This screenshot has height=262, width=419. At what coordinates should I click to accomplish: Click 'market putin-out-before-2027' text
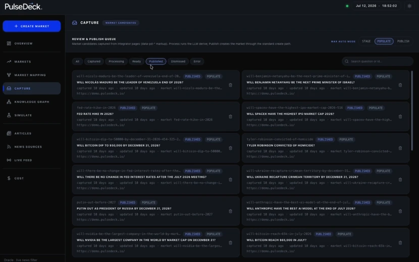pyautogui.click(x=186, y=214)
